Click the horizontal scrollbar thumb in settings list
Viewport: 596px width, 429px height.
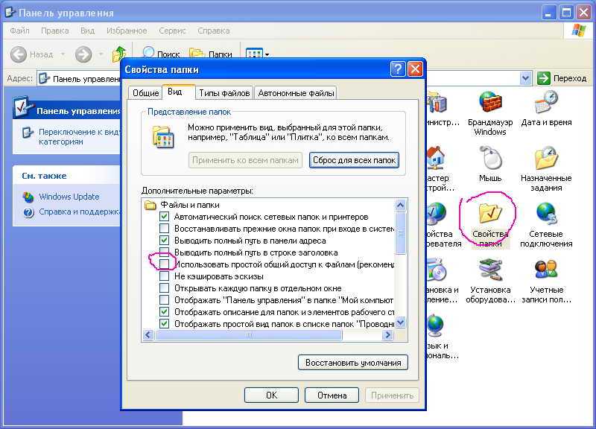click(x=249, y=334)
